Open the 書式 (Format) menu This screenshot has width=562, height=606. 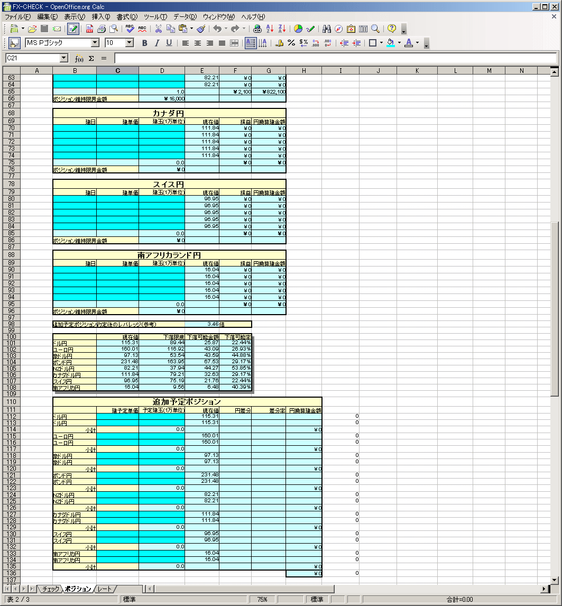(126, 16)
